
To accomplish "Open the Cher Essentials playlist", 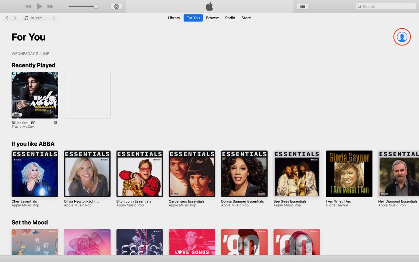I will tap(35, 174).
